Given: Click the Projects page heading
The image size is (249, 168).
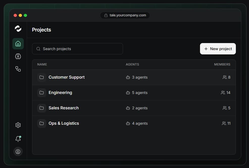Looking at the screenshot, I should point(41,30).
